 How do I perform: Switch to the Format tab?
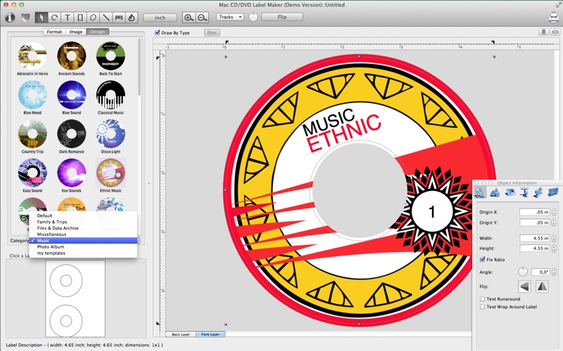coord(53,32)
